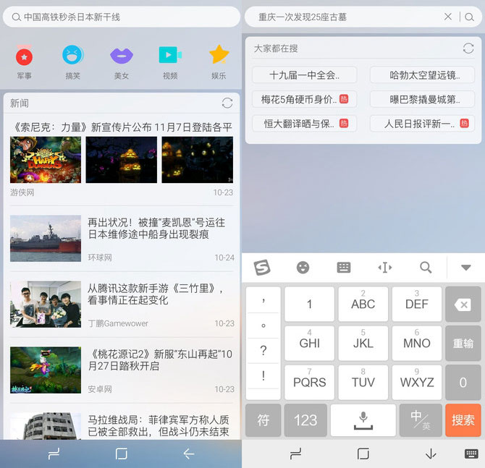485x468 pixels.
Task: Open the 娱乐 star category icon
Action: pyautogui.click(x=219, y=54)
